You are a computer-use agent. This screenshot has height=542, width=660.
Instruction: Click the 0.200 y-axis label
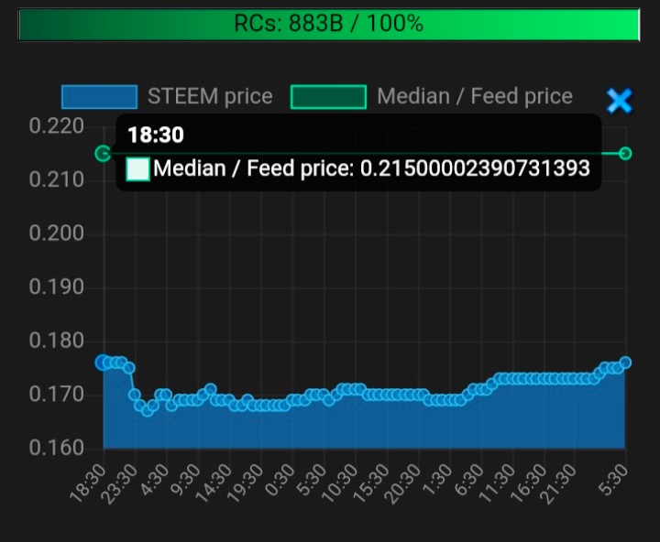click(x=57, y=233)
